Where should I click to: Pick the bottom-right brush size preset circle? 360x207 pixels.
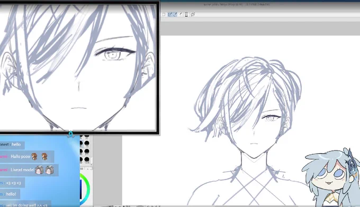point(87,159)
